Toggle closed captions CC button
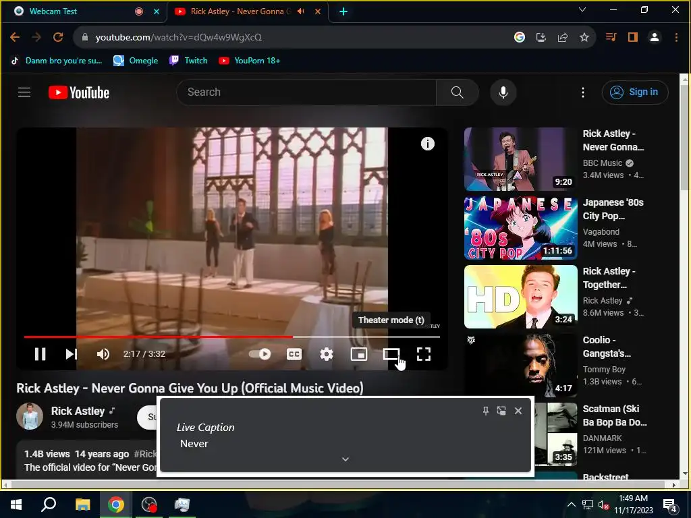This screenshot has height=518, width=691. point(294,354)
